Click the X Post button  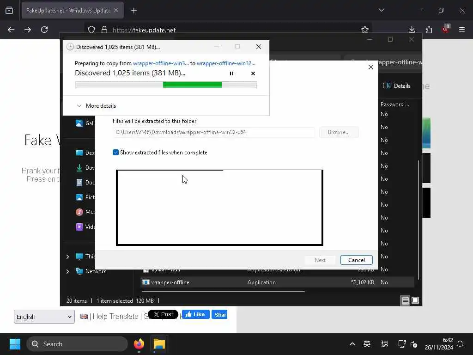(163, 314)
